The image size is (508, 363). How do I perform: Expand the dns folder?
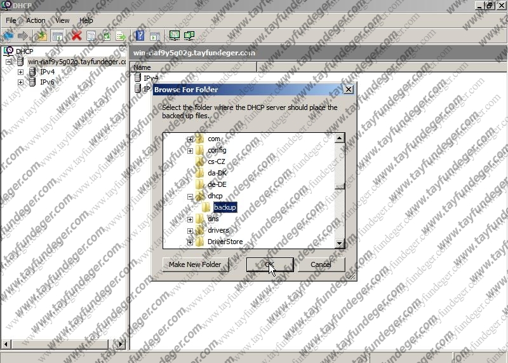click(190, 219)
